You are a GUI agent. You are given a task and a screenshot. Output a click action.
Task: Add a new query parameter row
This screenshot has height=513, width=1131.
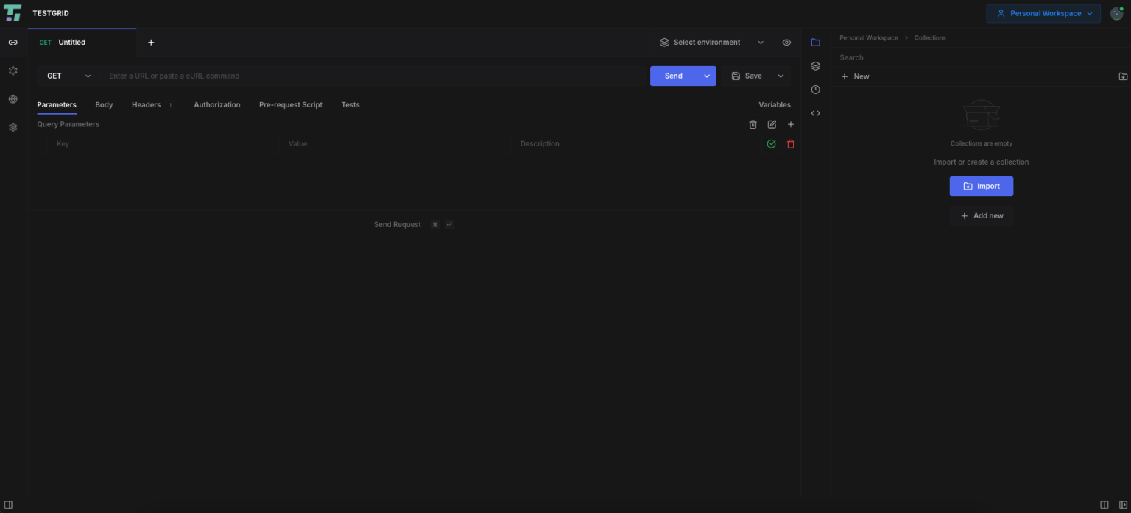pyautogui.click(x=791, y=124)
